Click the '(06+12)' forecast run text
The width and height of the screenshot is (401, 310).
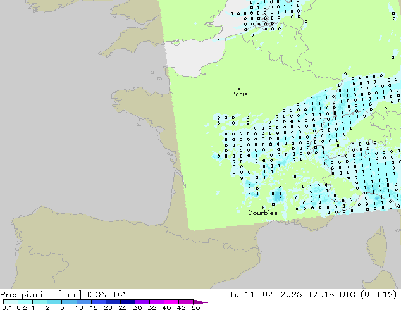coord(379,295)
